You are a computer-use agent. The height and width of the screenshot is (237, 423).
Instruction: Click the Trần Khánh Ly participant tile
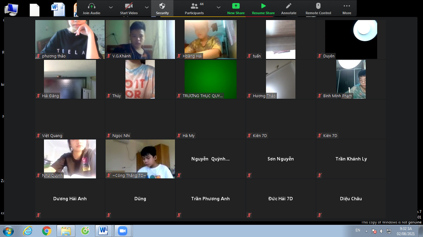351,159
